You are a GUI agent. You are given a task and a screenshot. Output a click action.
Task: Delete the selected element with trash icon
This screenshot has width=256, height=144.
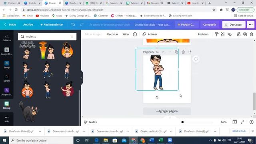252,34
